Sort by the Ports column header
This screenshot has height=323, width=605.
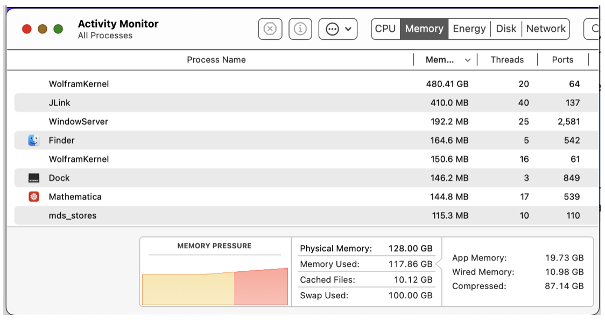click(x=562, y=60)
